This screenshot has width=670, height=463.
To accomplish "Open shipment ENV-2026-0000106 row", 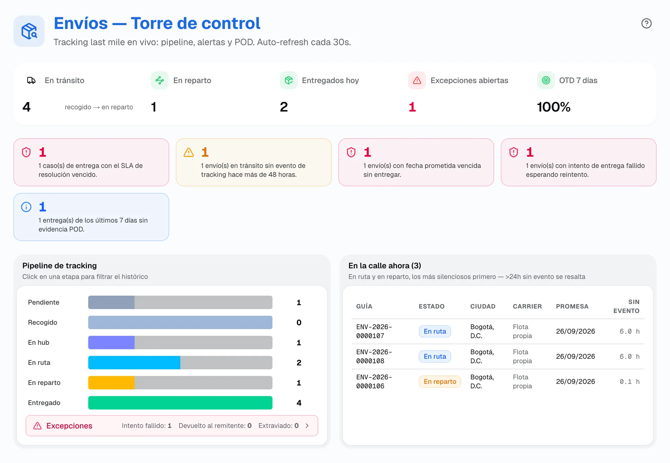I will (498, 382).
